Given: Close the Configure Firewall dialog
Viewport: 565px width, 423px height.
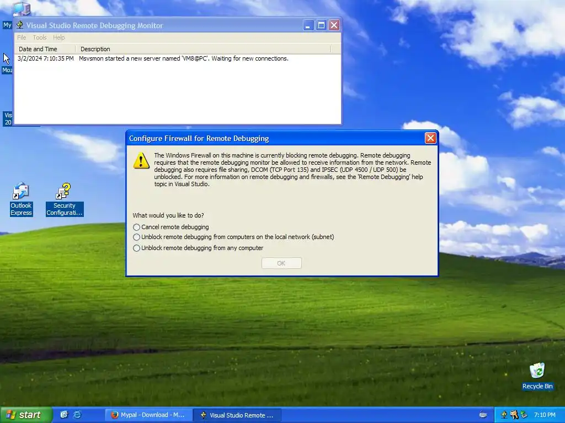Looking at the screenshot, I should tap(430, 138).
